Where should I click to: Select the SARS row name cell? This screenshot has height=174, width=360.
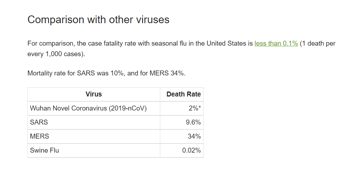(x=39, y=122)
